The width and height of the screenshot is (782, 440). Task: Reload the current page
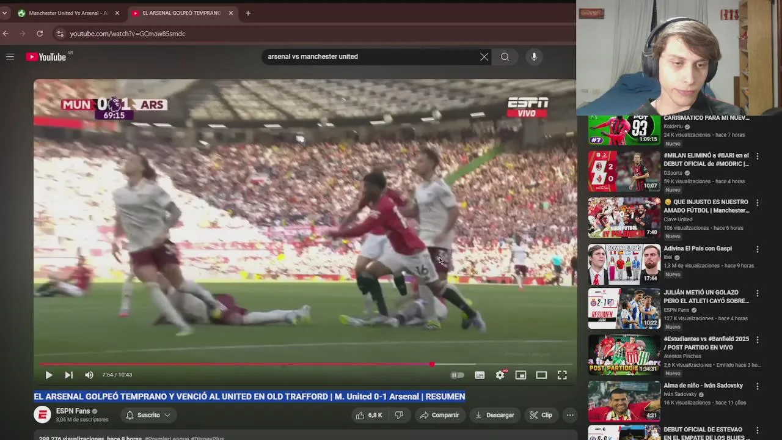pos(40,34)
